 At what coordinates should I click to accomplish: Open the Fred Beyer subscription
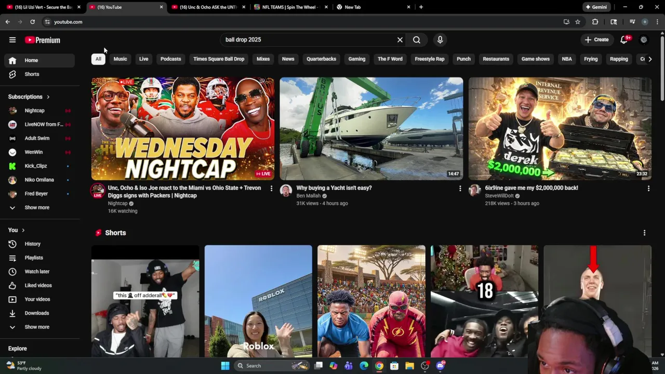[39, 194]
